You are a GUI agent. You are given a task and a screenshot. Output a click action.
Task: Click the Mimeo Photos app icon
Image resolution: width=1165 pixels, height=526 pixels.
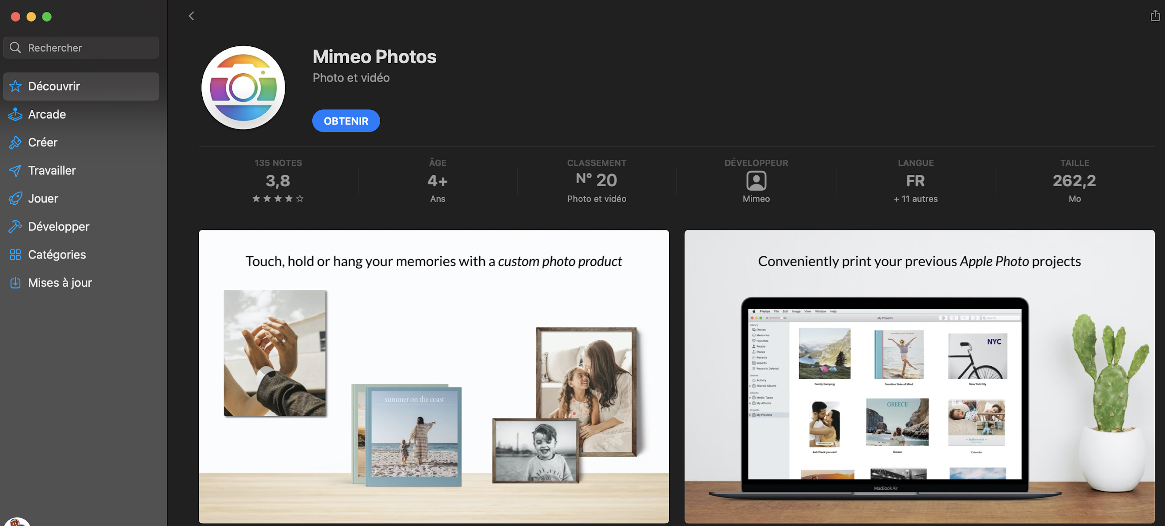243,87
